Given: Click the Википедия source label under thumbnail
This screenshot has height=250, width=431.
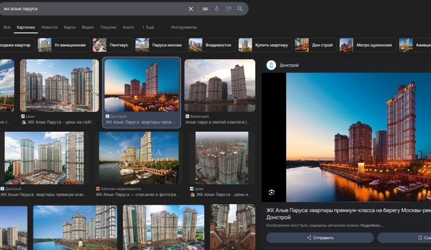Looking at the screenshot, I should click(x=199, y=116).
